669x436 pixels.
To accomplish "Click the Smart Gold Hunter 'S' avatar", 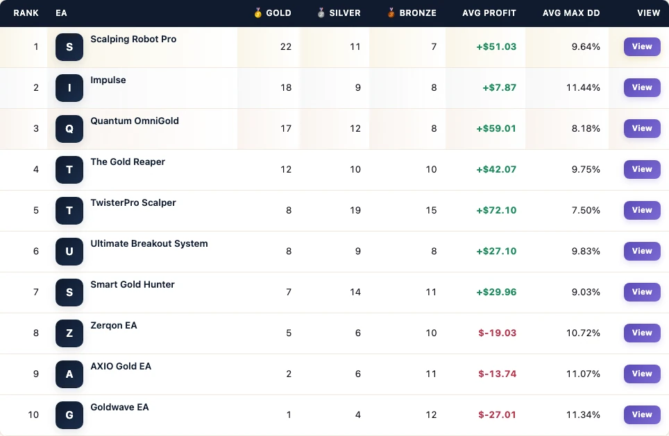I will [69, 293].
